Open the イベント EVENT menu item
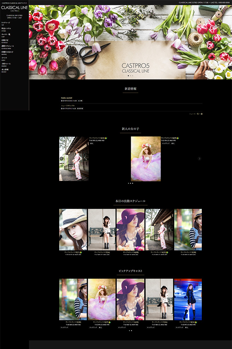This screenshot has height=349, width=232. pyautogui.click(x=4, y=59)
